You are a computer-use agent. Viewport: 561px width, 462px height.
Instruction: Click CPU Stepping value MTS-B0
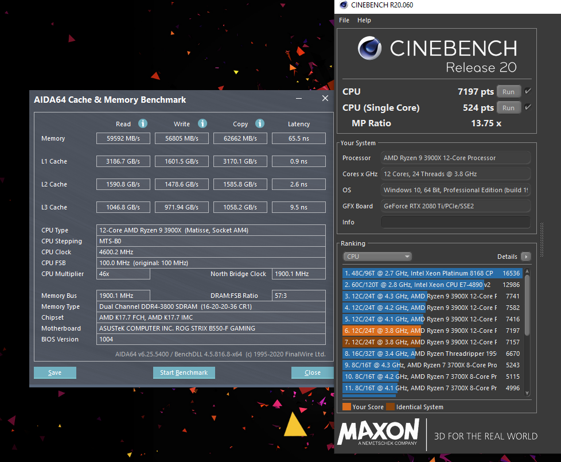[x=211, y=241]
